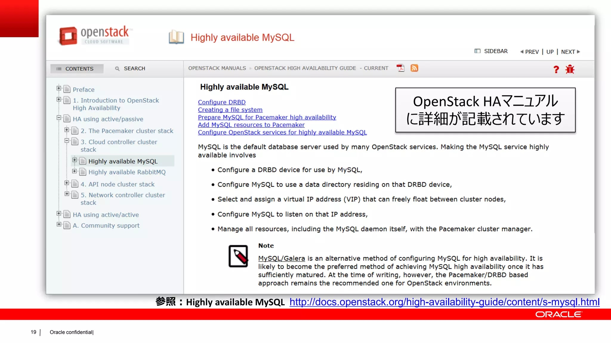Click the CURRENT version label
The width and height of the screenshot is (611, 343).
[x=376, y=68]
